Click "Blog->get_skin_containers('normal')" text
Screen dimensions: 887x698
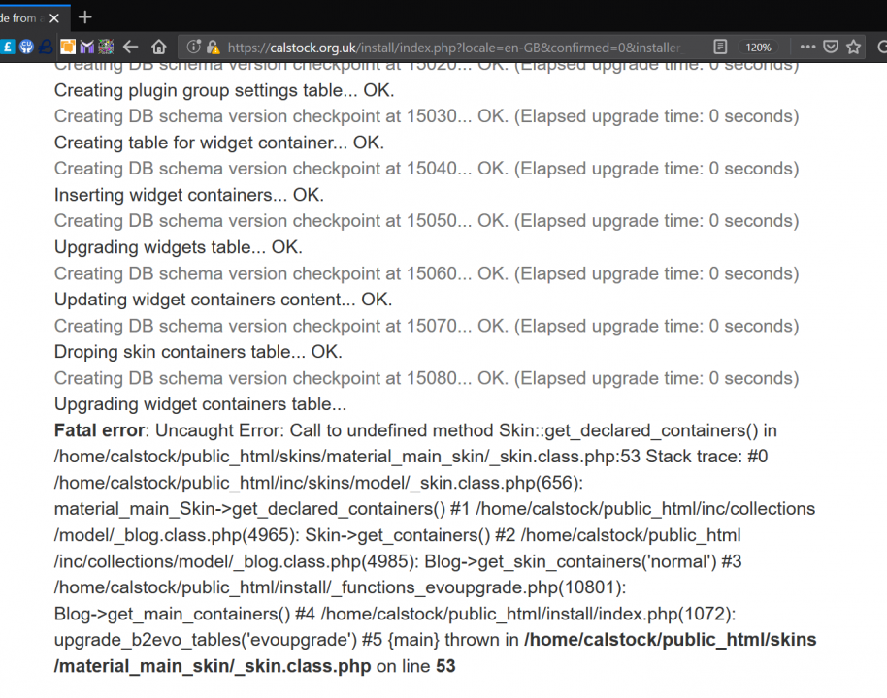(x=571, y=561)
